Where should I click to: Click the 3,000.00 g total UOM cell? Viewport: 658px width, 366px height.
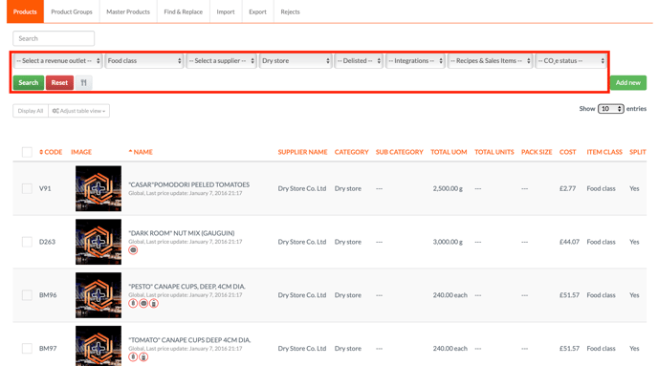click(x=448, y=242)
